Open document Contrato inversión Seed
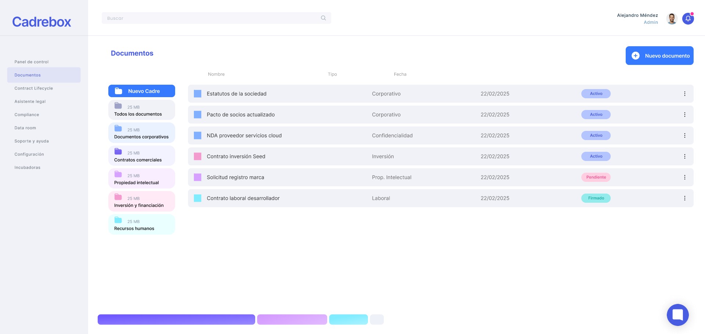Viewport: 705px width, 334px height. 441,157
